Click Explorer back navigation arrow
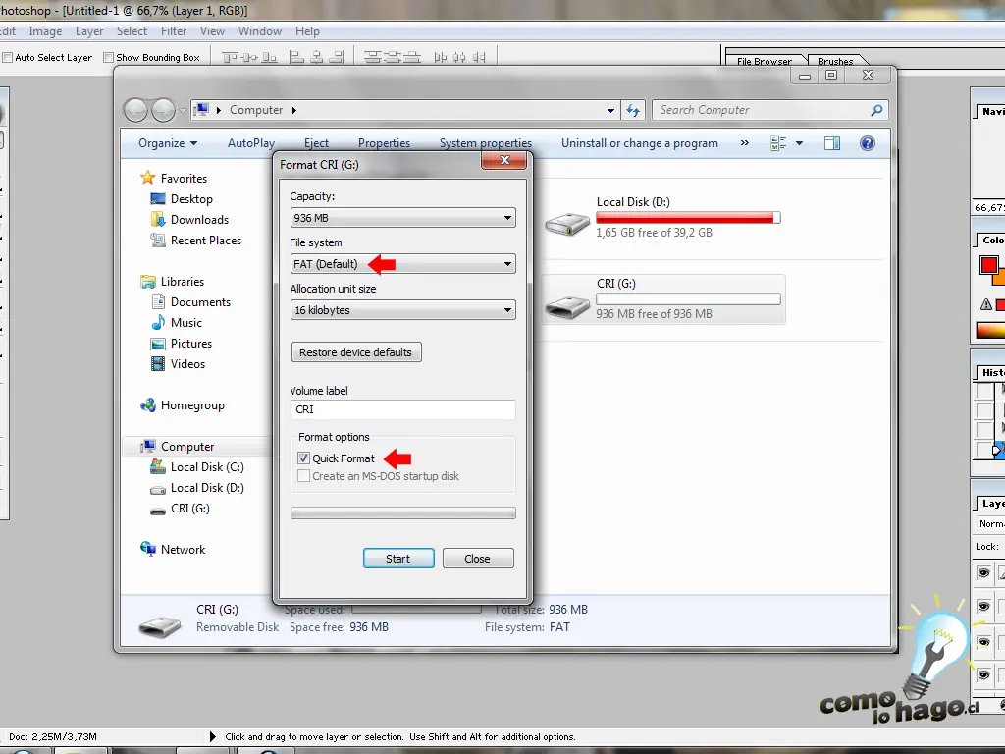This screenshot has width=1005, height=754. pos(135,110)
